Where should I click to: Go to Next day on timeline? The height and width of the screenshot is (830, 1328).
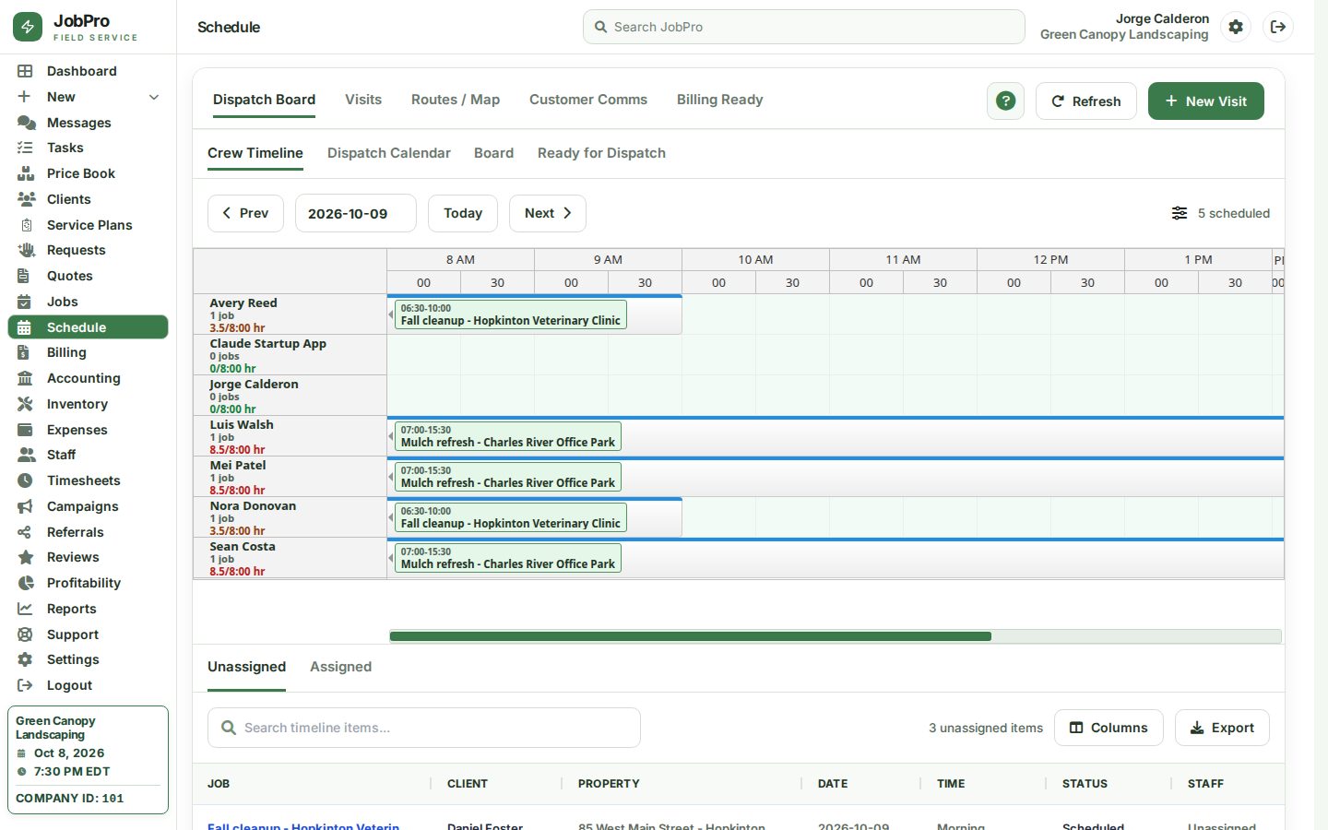coord(548,213)
